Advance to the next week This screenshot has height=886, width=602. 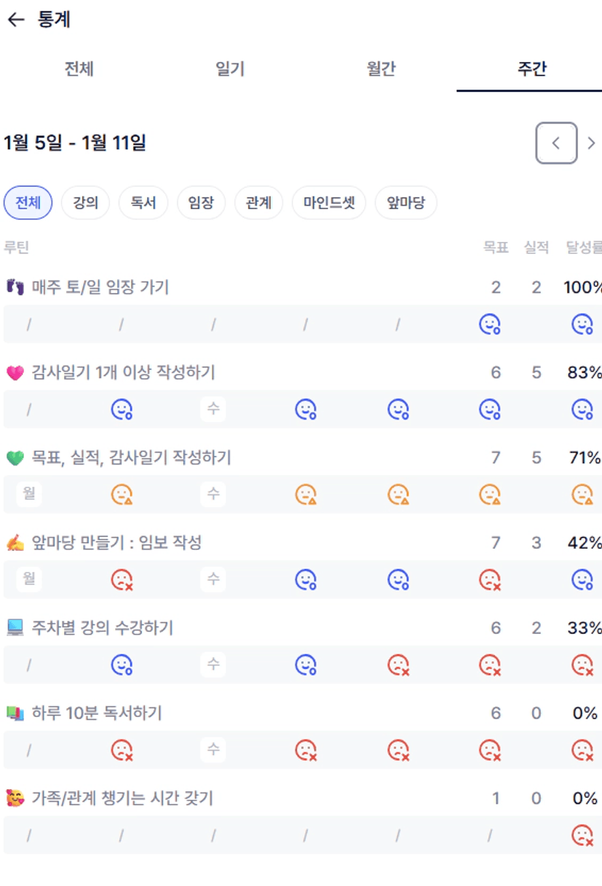click(591, 143)
